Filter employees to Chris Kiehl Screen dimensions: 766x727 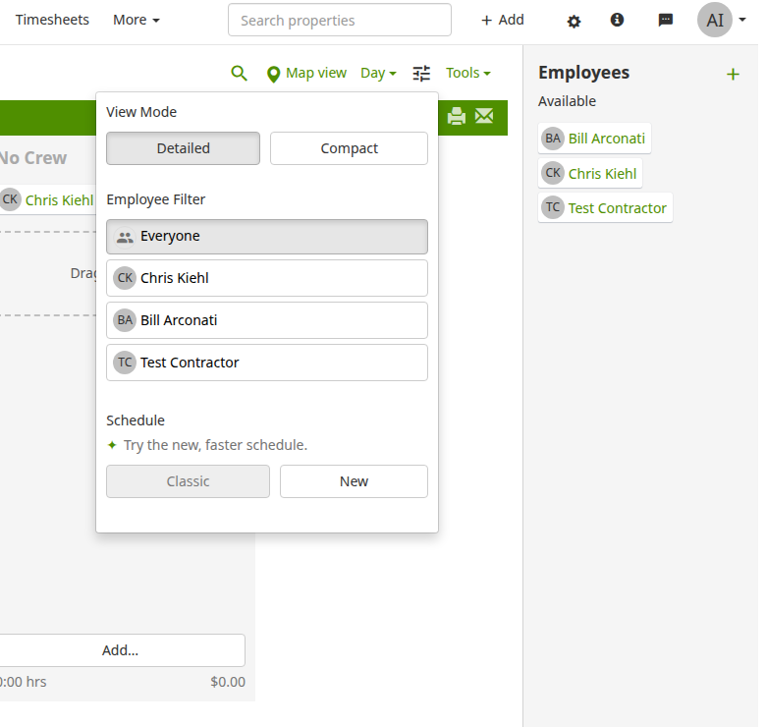click(x=267, y=278)
